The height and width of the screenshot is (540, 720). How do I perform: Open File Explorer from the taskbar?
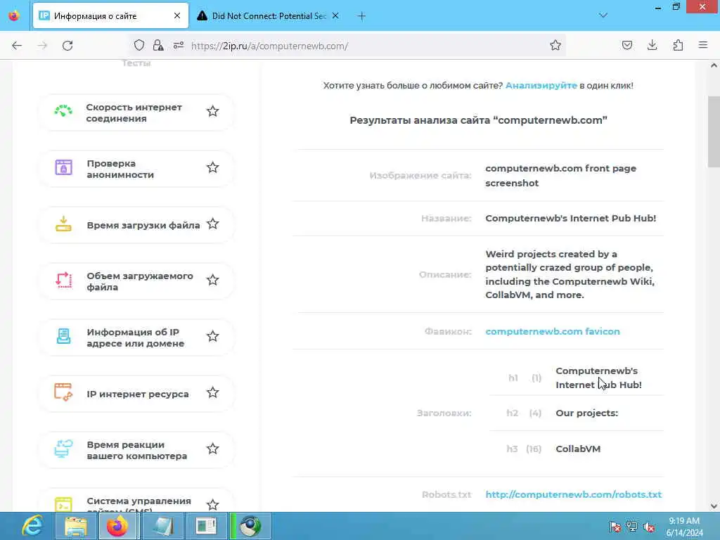pos(76,526)
